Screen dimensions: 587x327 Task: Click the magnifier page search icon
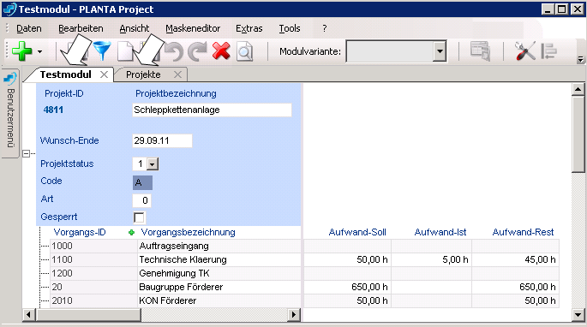tap(245, 51)
